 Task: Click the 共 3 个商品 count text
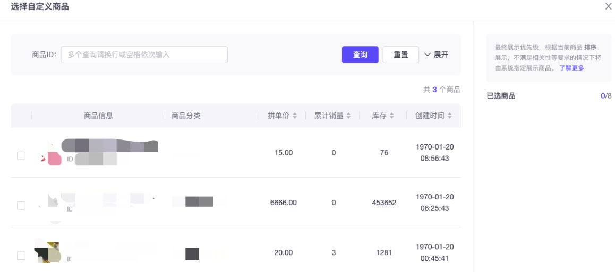(x=442, y=90)
